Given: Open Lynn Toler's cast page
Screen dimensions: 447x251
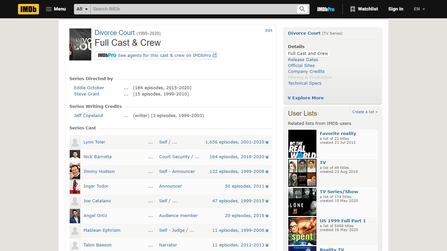Looking at the screenshot, I should (x=94, y=142).
